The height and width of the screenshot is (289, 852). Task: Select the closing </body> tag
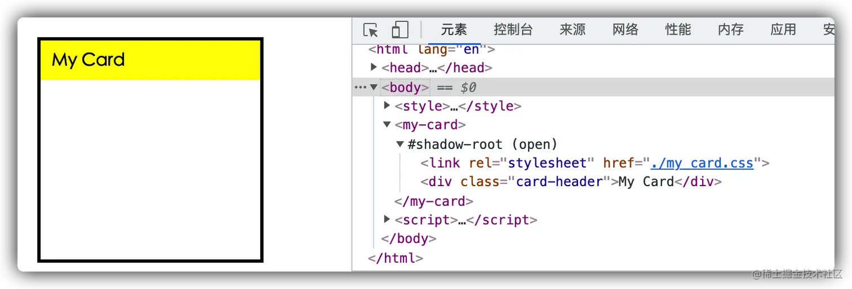pos(409,238)
